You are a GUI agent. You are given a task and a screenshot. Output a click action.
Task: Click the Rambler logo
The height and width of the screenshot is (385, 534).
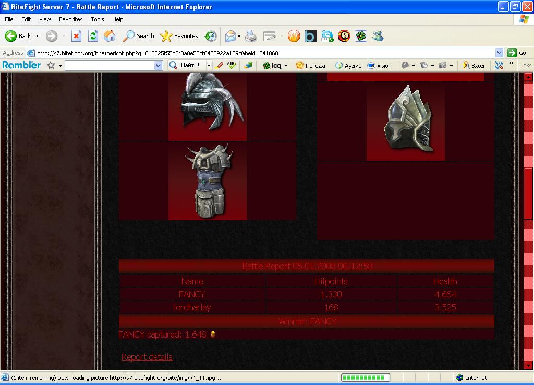point(21,65)
